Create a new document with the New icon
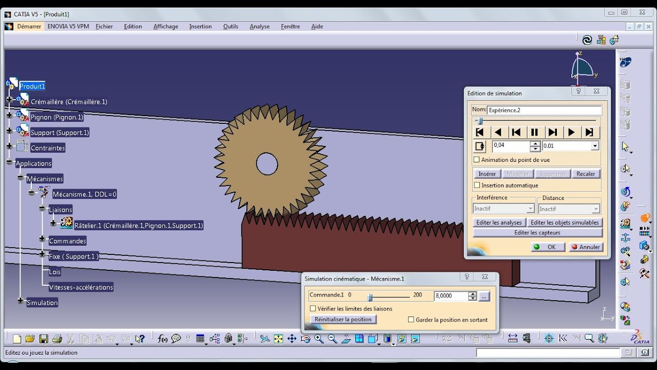The image size is (657, 370). click(17, 339)
